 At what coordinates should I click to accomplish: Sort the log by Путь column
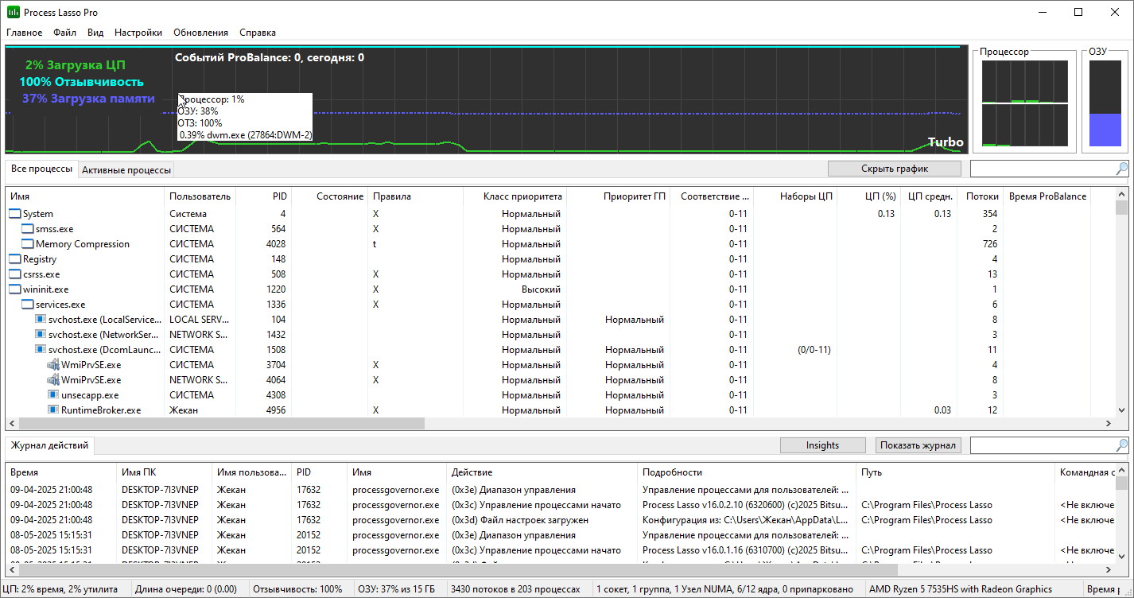tap(955, 472)
